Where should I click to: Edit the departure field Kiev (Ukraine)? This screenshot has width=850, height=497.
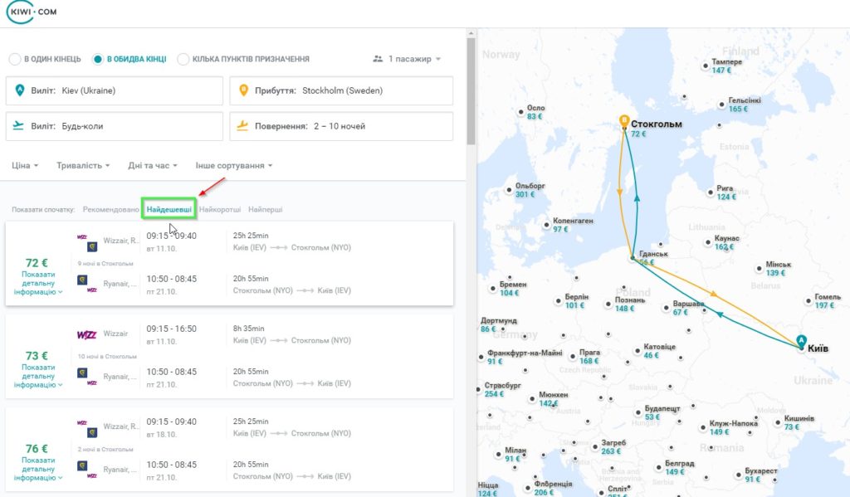click(115, 90)
